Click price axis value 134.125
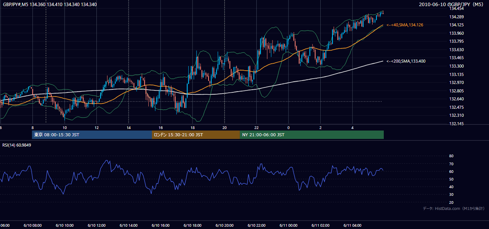Image resolution: width=489 pixels, height=229 pixels. 456,25
